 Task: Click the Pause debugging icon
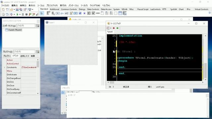[23, 14]
